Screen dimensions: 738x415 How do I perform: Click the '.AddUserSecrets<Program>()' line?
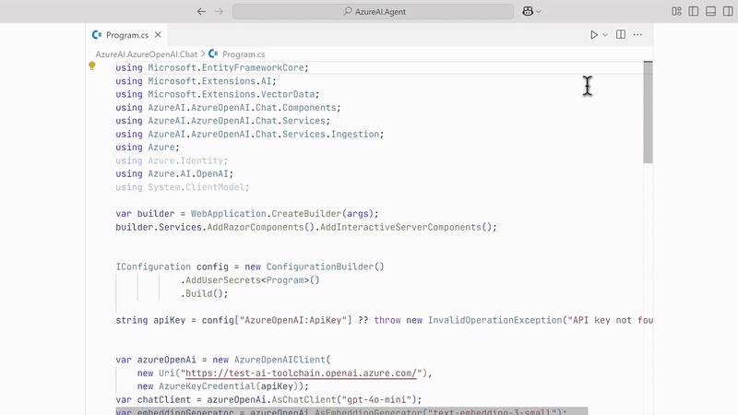250,280
